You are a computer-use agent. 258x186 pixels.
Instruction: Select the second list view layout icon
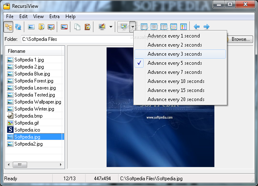(x=154, y=27)
